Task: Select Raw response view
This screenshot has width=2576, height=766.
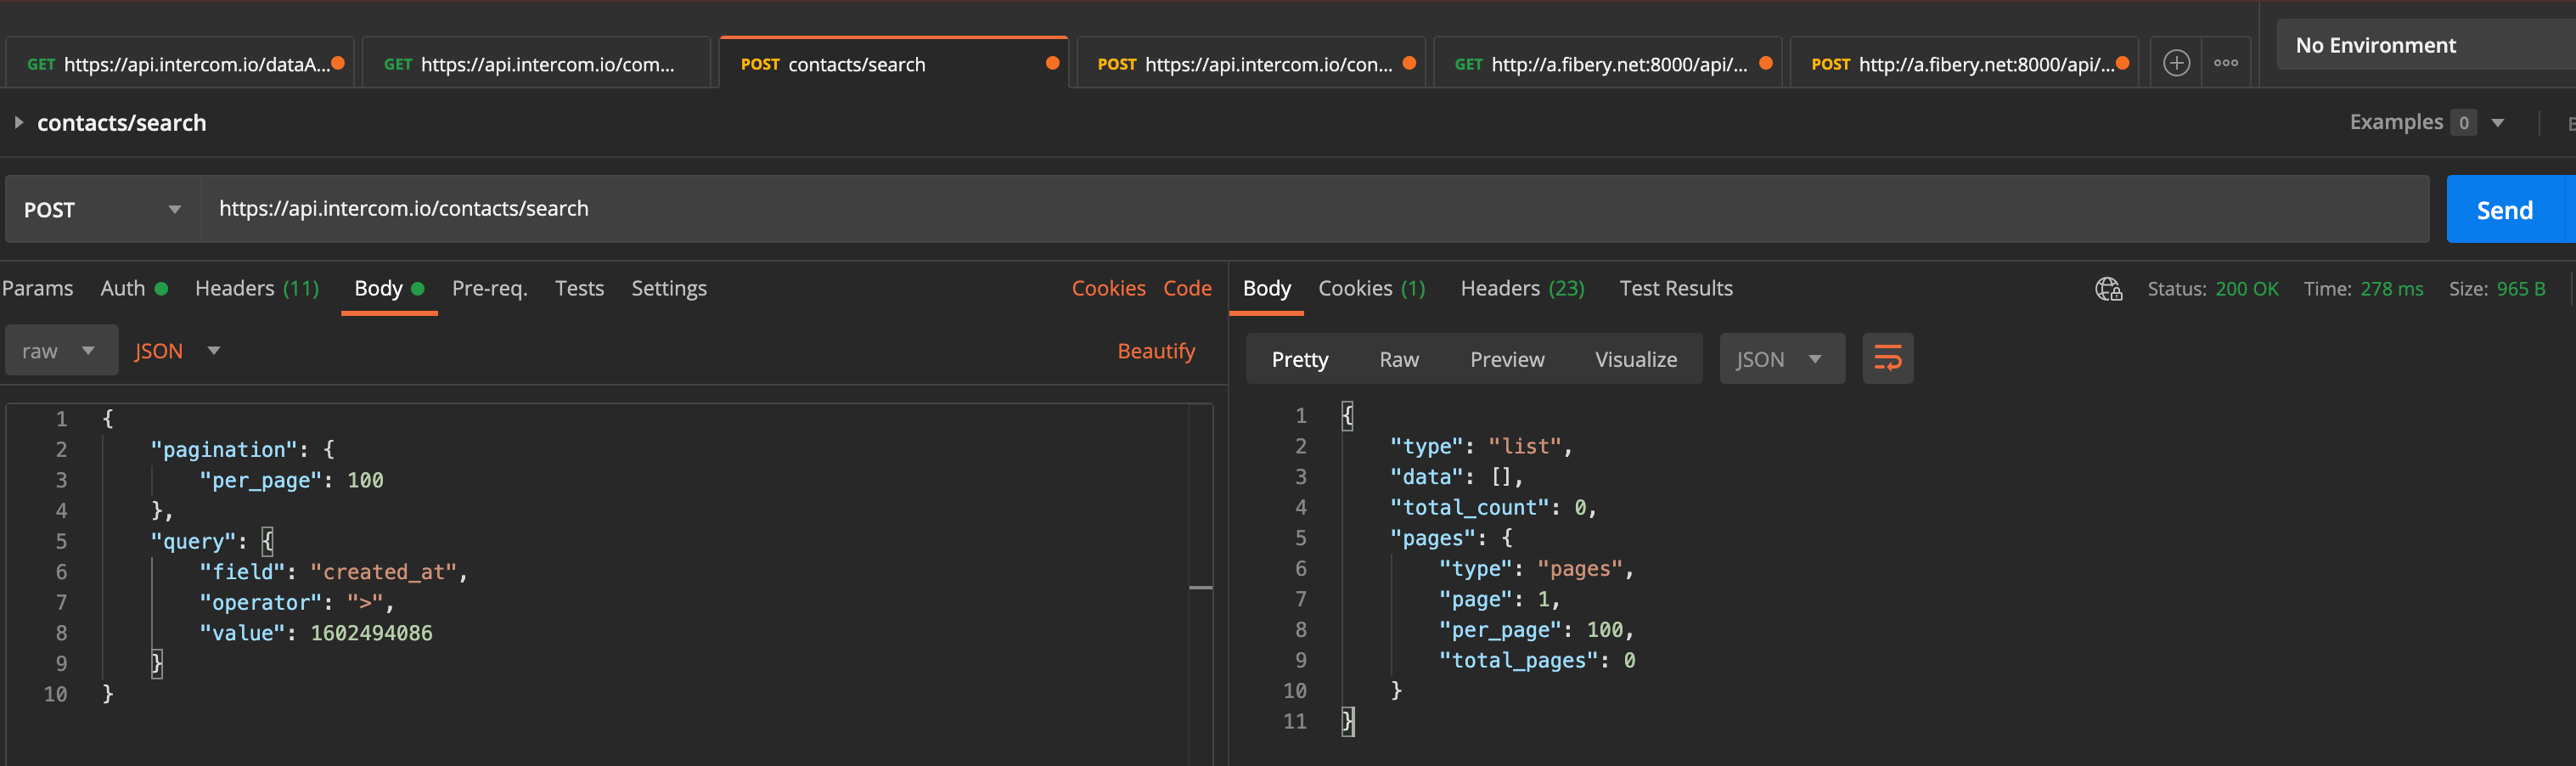Action: pos(1398,359)
